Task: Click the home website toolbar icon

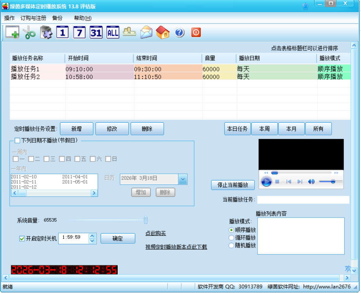Action: pyautogui.click(x=163, y=33)
